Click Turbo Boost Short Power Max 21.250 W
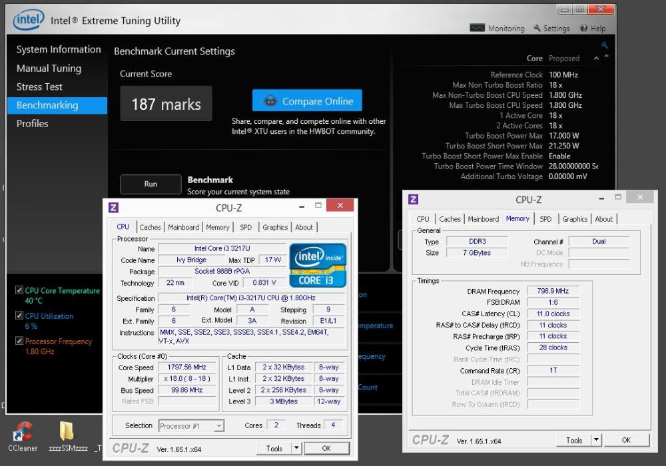Viewport: 666px width, 466px height. (563, 146)
